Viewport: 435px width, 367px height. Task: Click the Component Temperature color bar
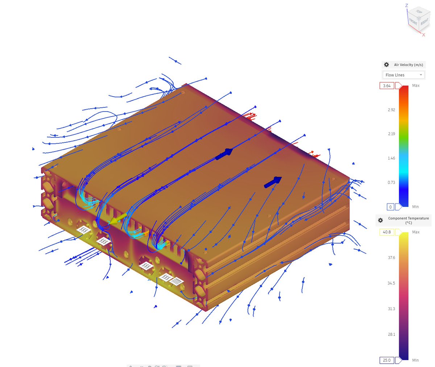tap(404, 296)
